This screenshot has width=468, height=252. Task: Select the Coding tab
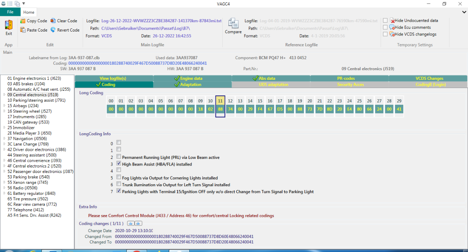(x=114, y=85)
